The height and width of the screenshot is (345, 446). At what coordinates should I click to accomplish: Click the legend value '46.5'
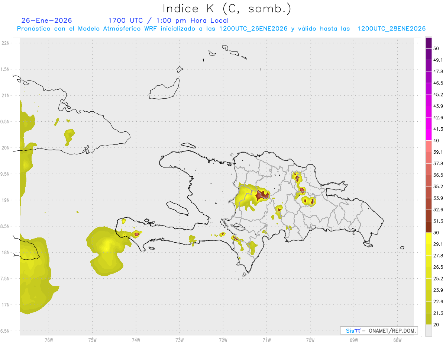(438, 83)
